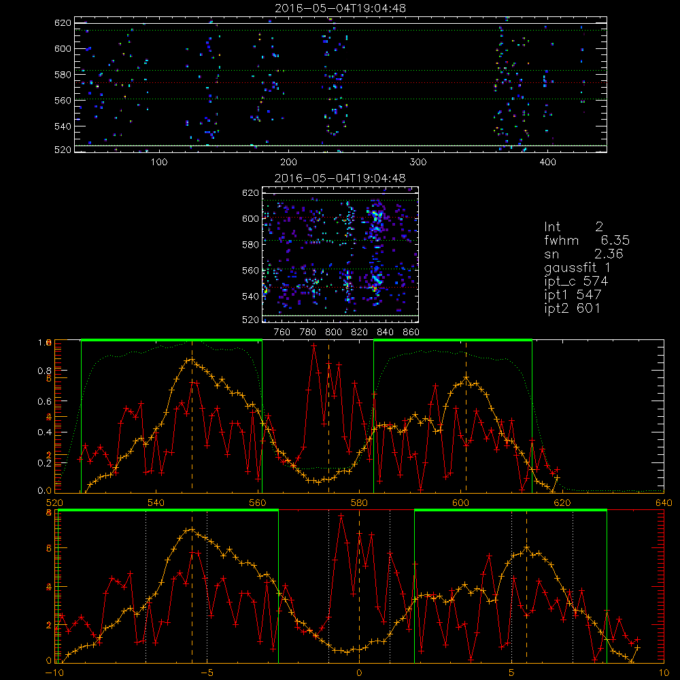Viewport: 680px width, 680px height.
Task: Click the timestamp title above the zoomed image
Action: coord(341,178)
